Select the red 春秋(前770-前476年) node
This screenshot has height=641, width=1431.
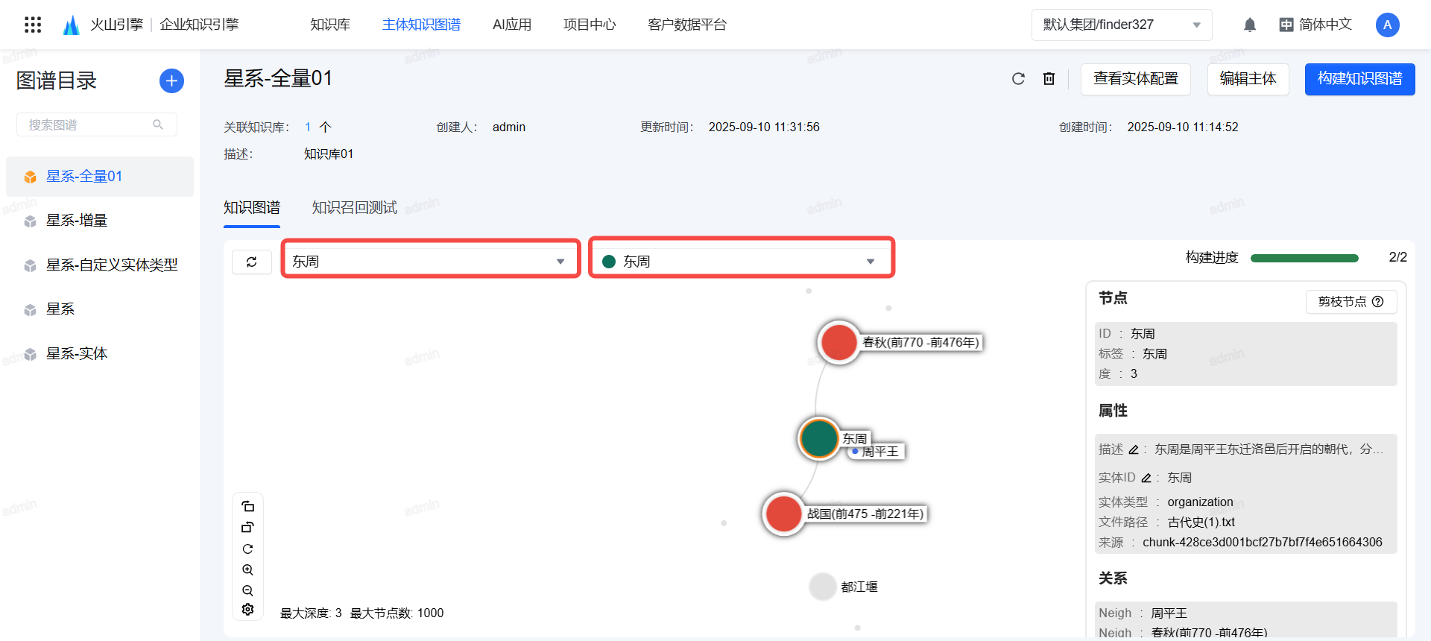point(838,342)
